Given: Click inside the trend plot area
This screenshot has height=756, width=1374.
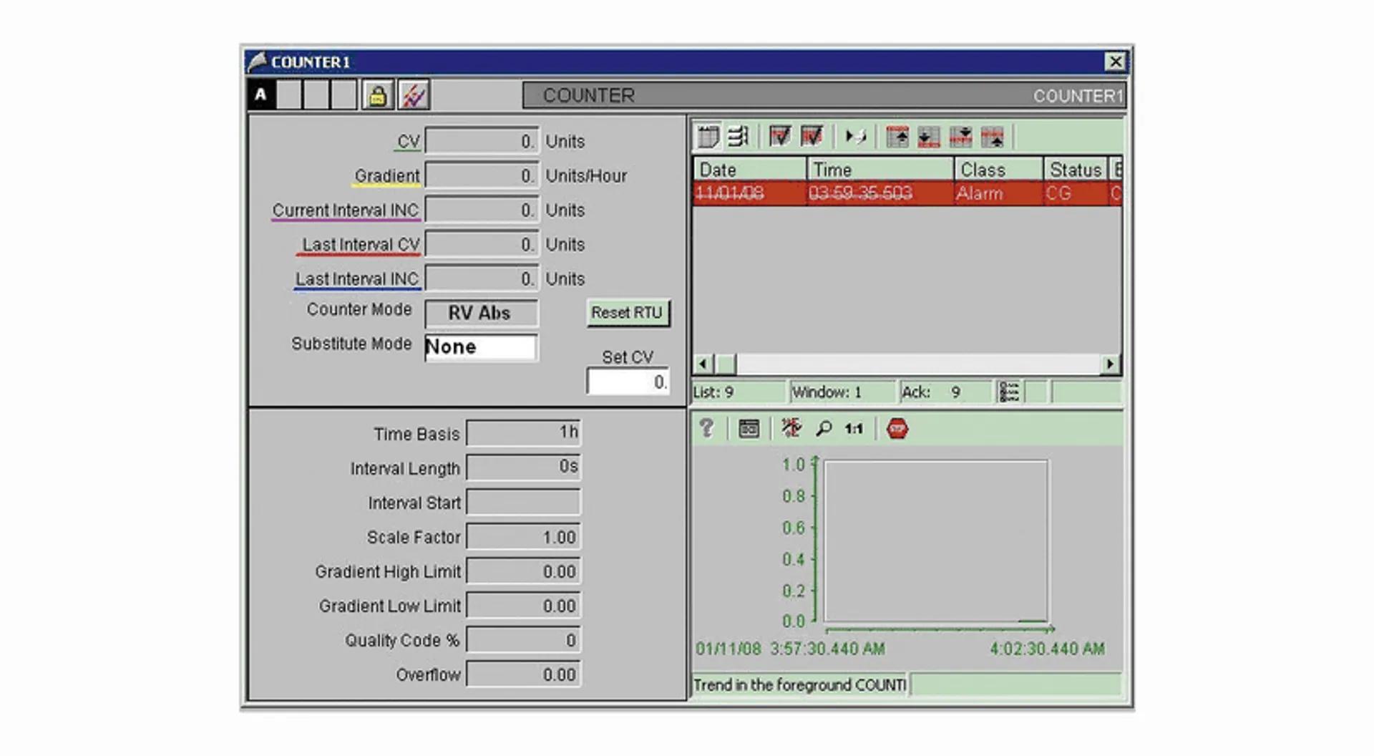Looking at the screenshot, I should click(x=936, y=541).
